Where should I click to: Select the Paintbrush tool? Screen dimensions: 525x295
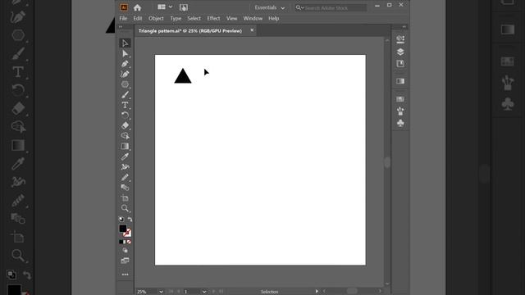pyautogui.click(x=125, y=95)
